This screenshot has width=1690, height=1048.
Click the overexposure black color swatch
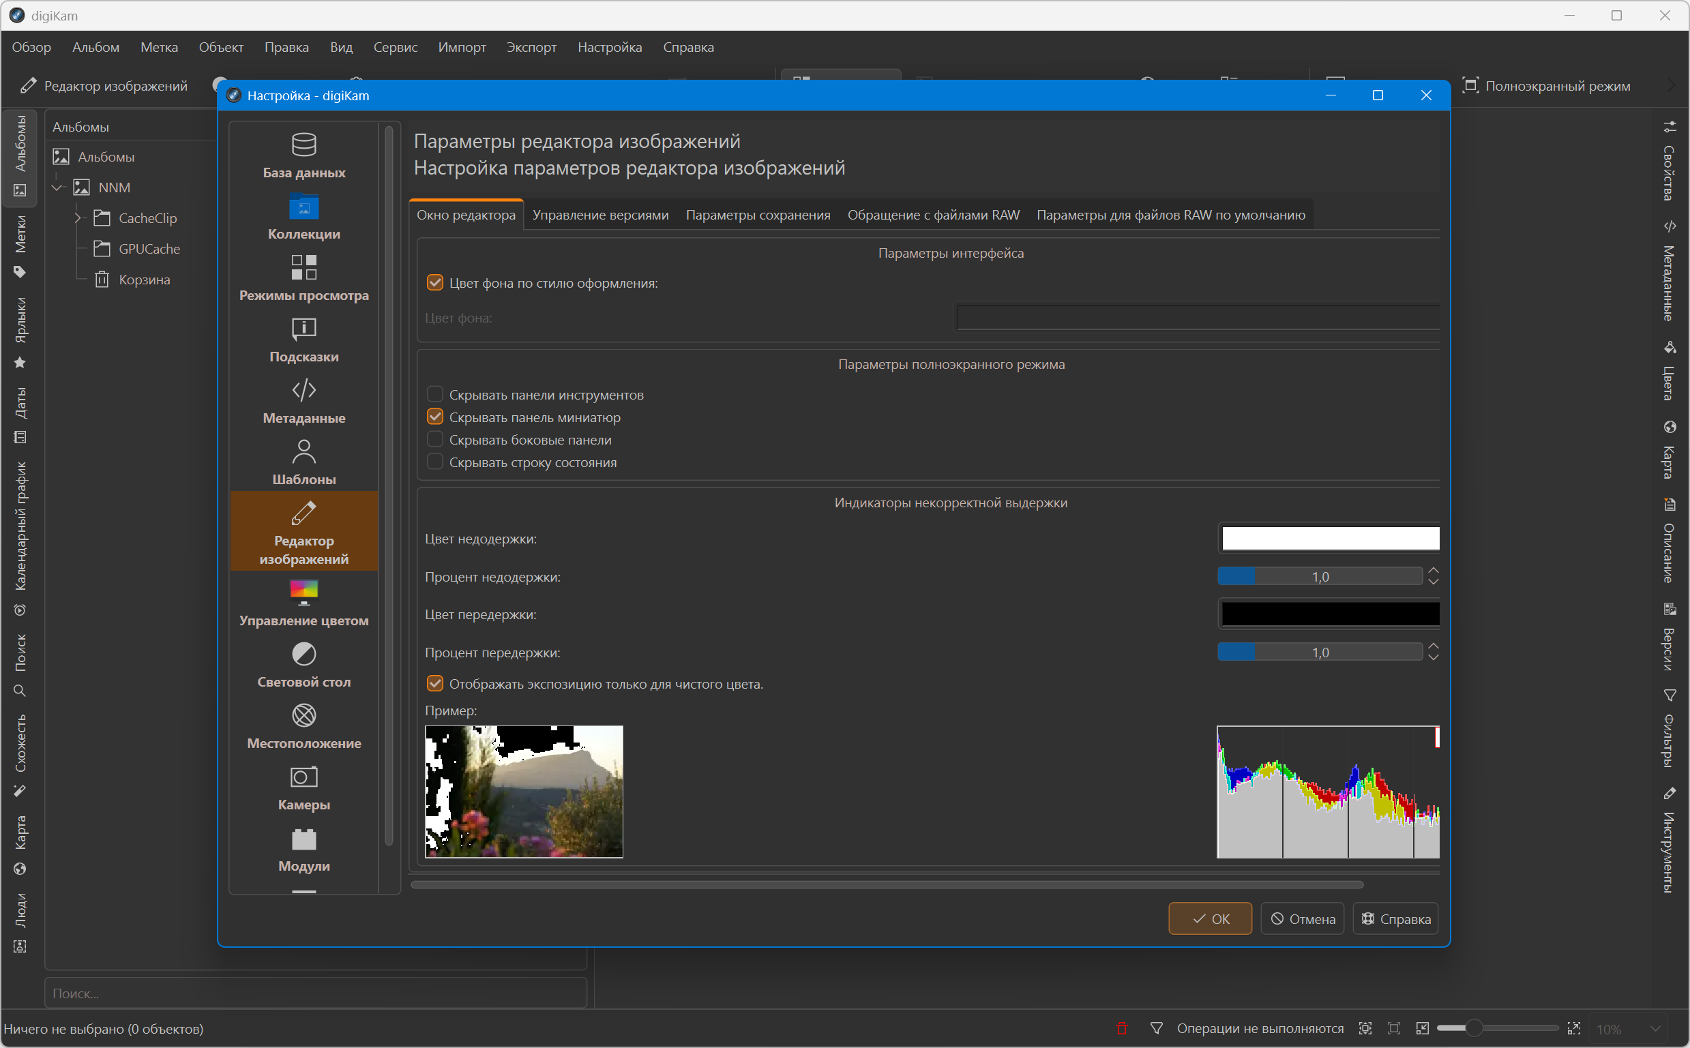click(x=1329, y=614)
